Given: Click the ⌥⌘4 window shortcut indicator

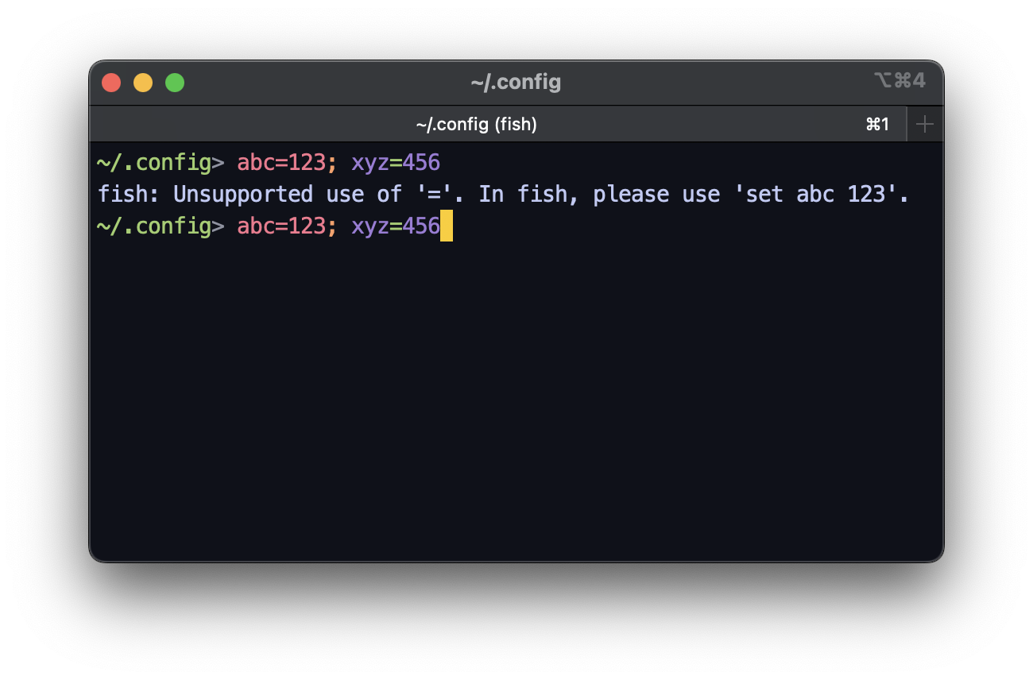Looking at the screenshot, I should tap(900, 80).
